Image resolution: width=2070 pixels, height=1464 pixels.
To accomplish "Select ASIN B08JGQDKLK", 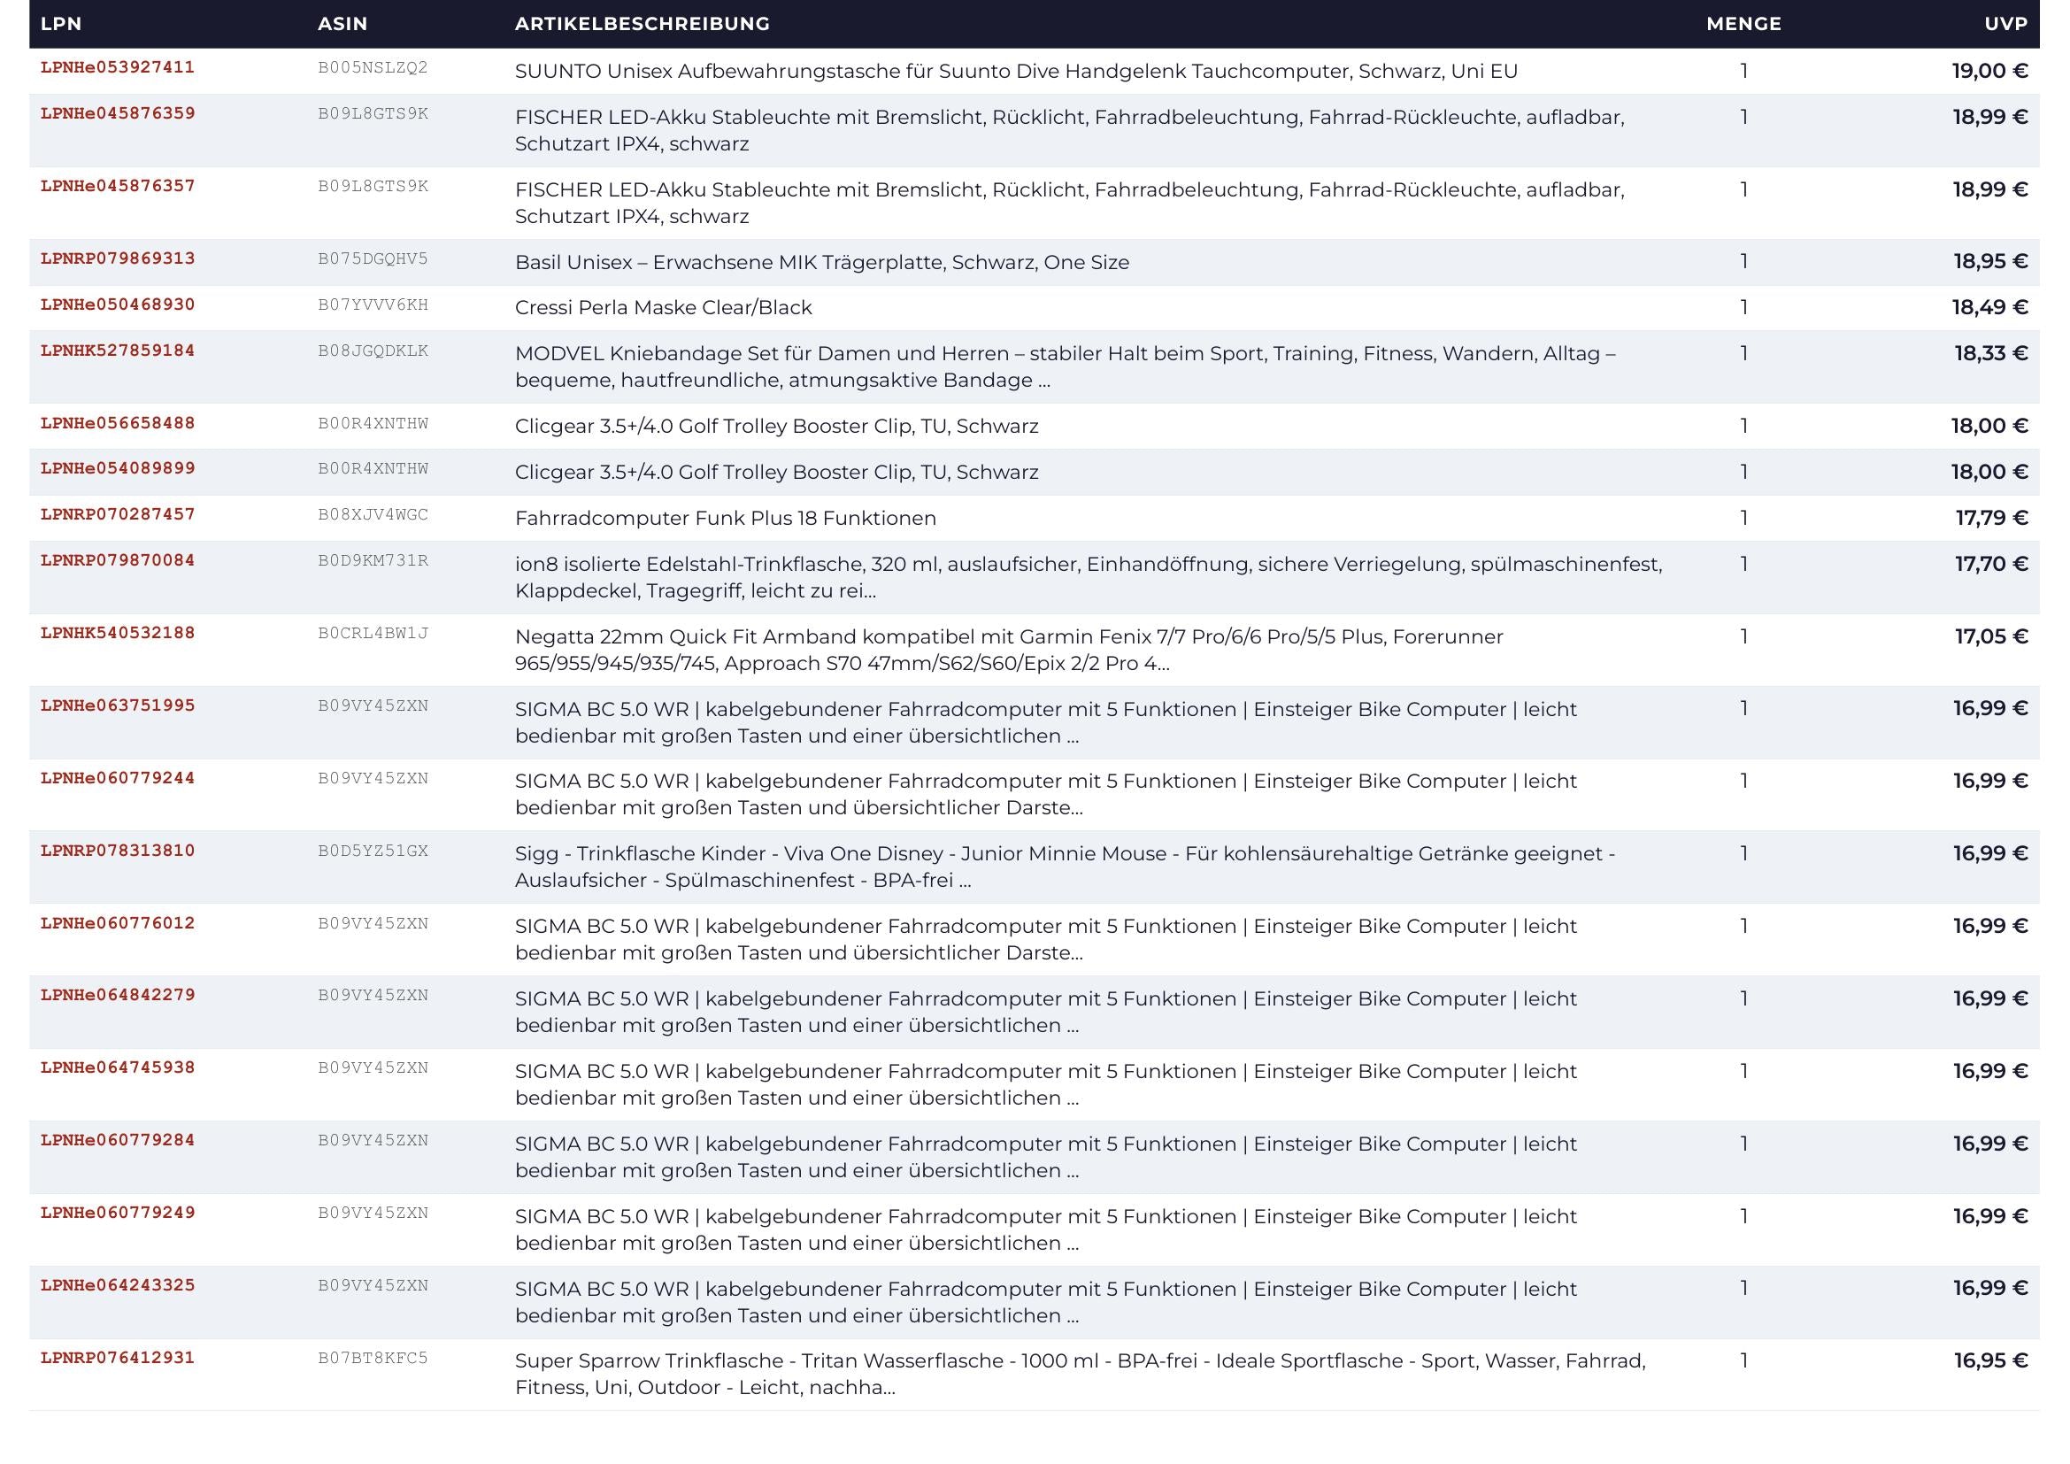I will click(373, 351).
